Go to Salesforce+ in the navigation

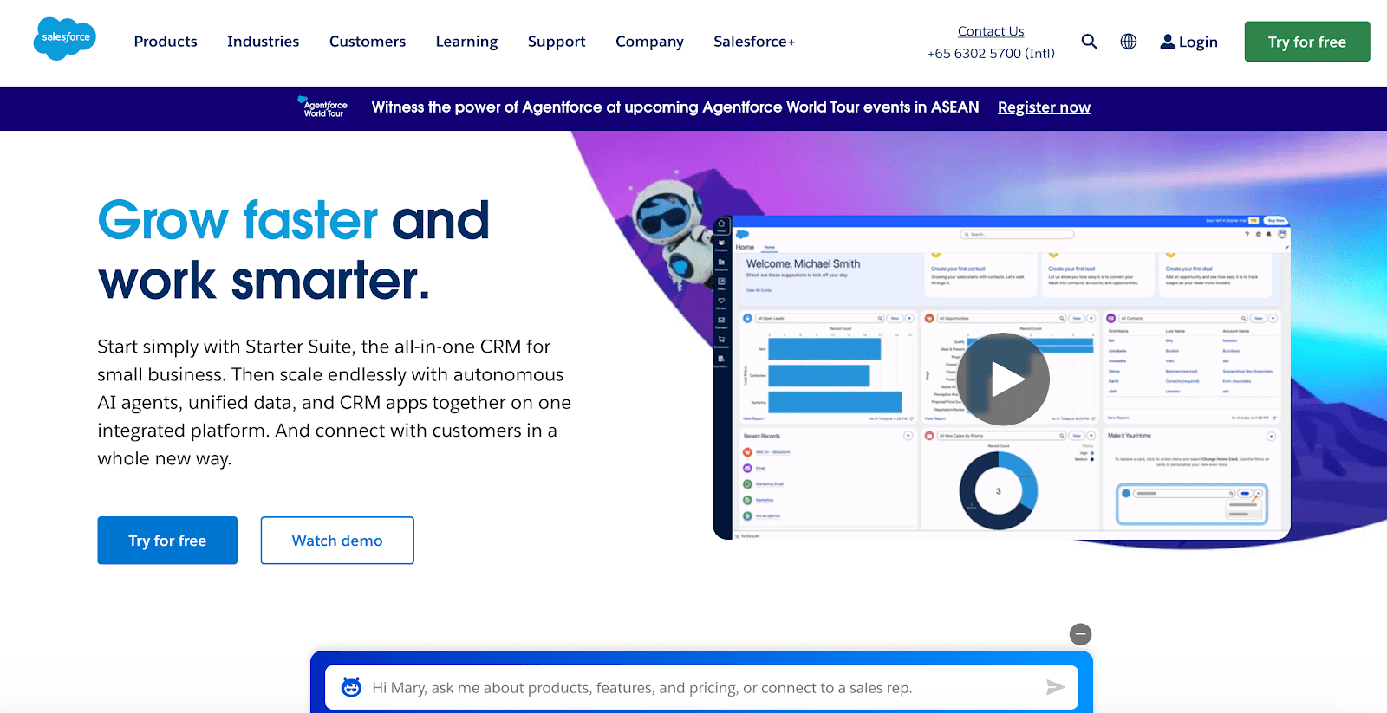pos(754,42)
